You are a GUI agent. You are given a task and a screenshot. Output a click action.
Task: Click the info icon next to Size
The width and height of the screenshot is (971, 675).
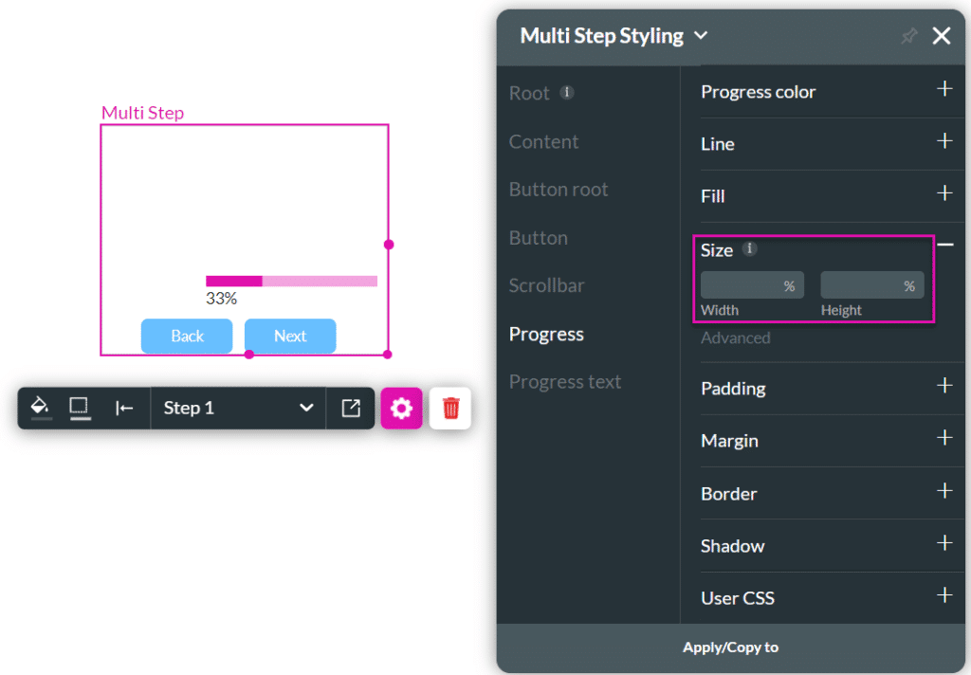coord(749,249)
